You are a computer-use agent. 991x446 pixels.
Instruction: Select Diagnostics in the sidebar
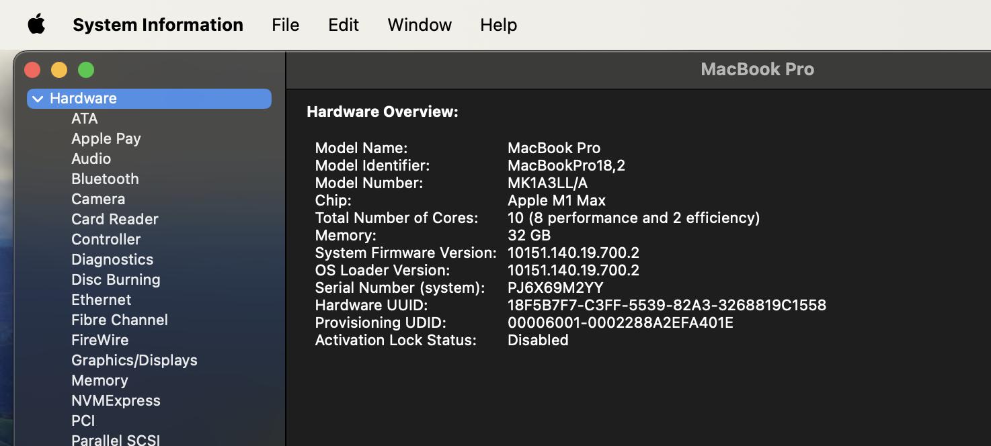coord(112,259)
